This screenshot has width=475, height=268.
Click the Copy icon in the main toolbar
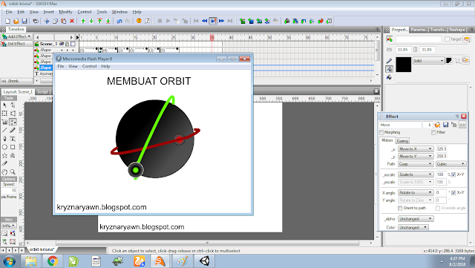pyautogui.click(x=55, y=21)
